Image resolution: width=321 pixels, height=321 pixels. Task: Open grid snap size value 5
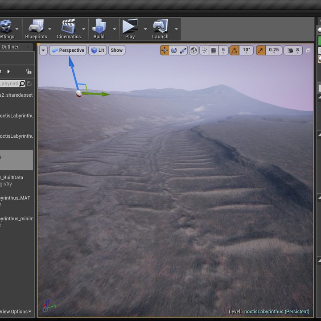click(x=223, y=50)
